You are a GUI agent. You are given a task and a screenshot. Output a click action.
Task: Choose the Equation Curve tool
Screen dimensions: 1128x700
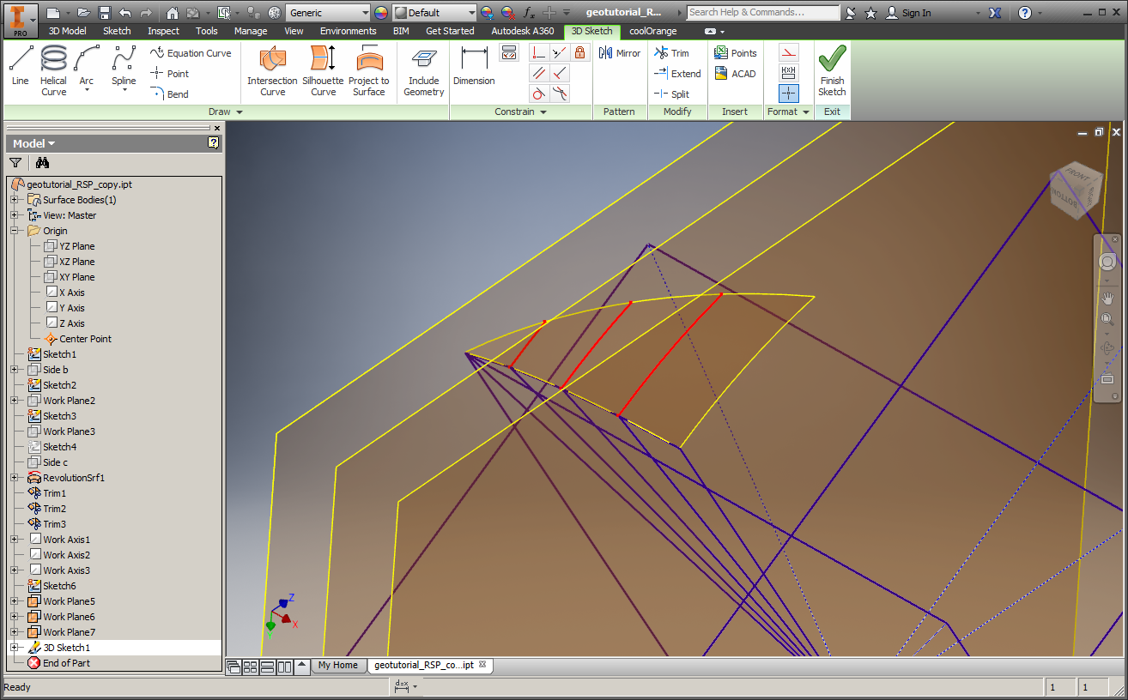191,53
